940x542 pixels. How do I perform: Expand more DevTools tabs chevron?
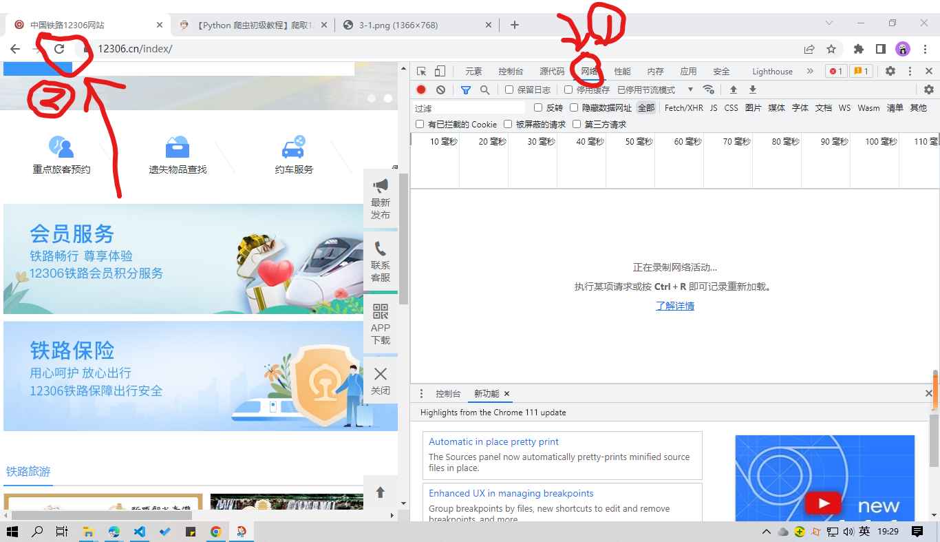810,71
